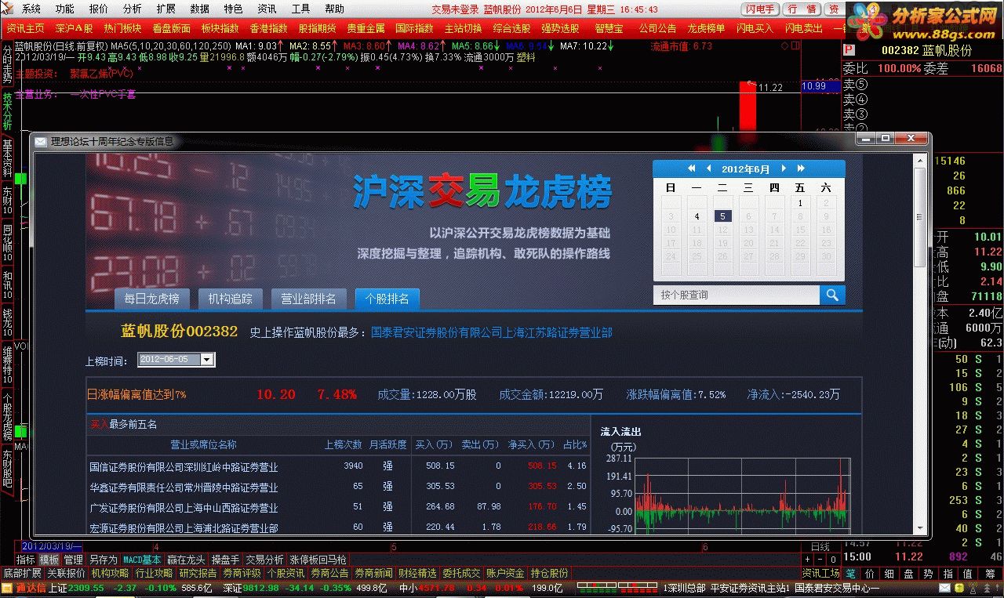Click 上榜次数 column header
This screenshot has height=598, width=1004.
344,444
